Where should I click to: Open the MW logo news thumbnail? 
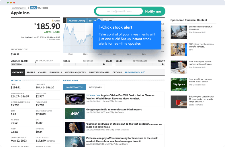(75, 113)
